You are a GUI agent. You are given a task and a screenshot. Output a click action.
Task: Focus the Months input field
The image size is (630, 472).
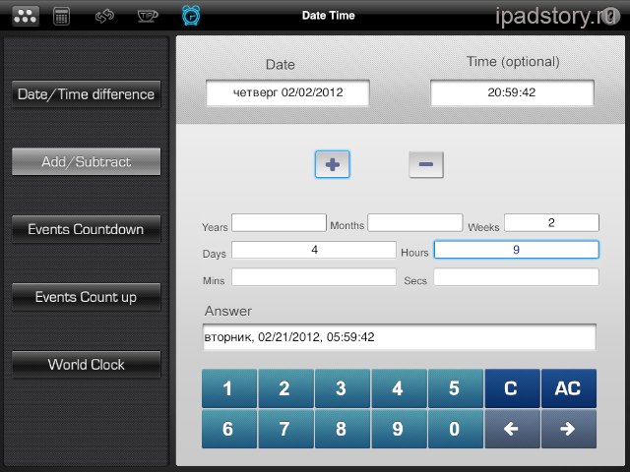[415, 223]
